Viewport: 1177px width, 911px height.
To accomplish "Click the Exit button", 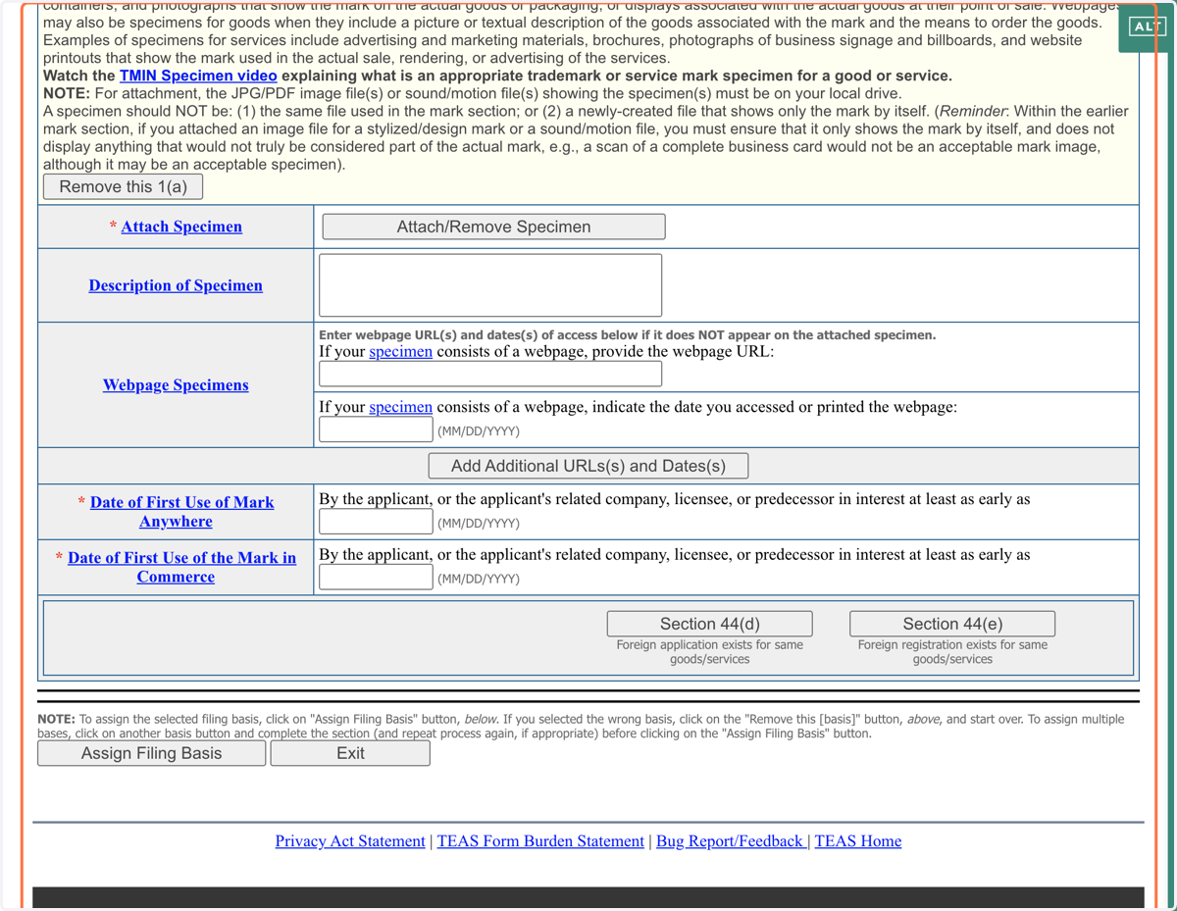I will [x=350, y=753].
